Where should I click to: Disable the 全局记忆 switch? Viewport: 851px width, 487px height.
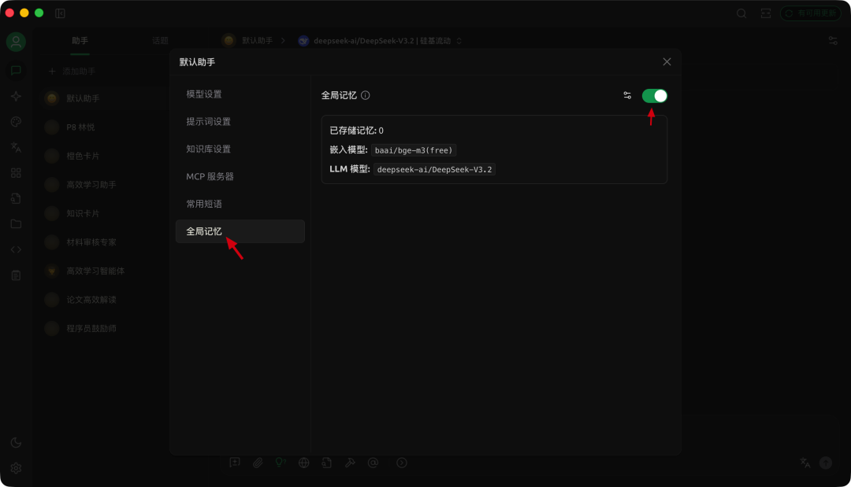point(653,94)
